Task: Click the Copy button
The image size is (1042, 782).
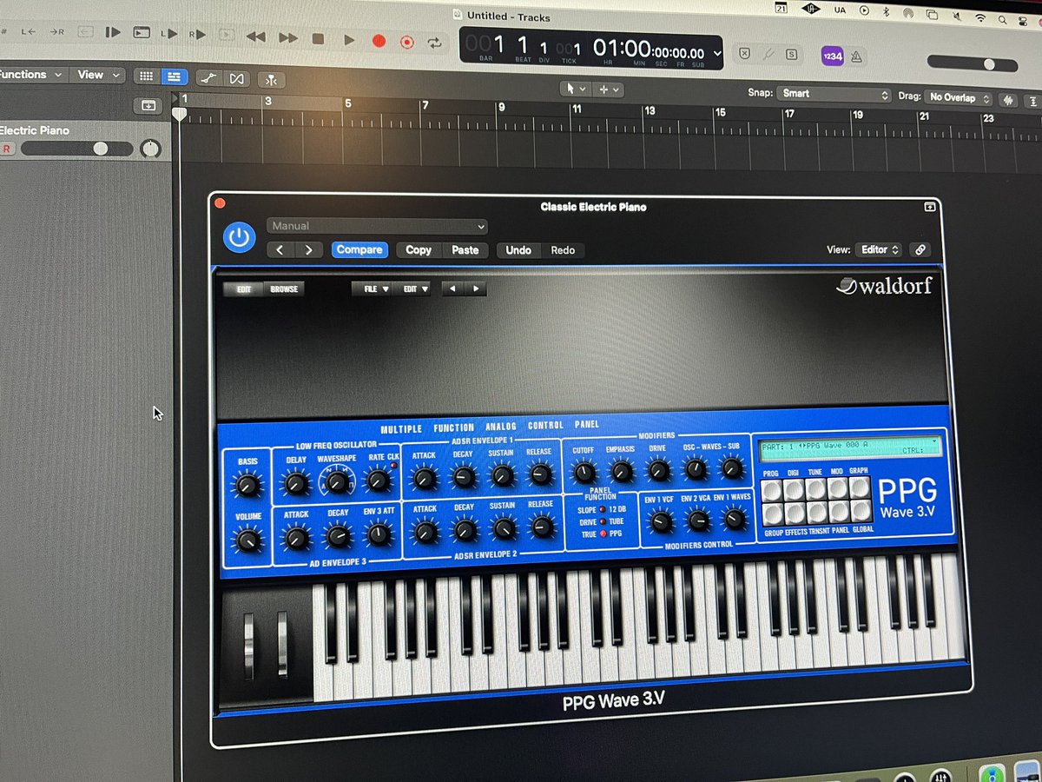Action: tap(419, 249)
